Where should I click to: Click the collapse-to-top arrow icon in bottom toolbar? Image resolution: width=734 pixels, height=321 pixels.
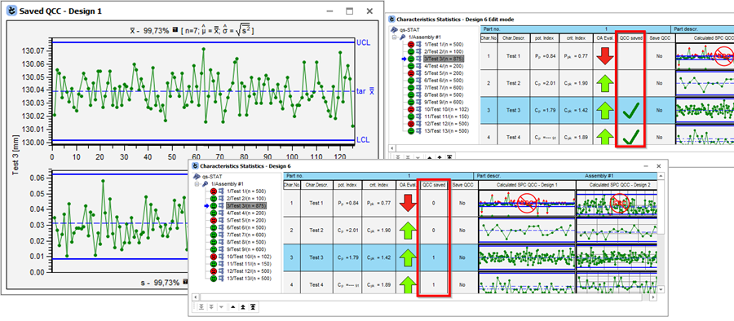click(253, 307)
